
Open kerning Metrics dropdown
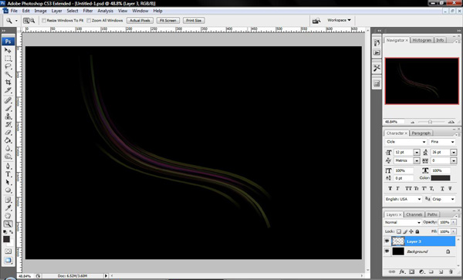coord(417,160)
